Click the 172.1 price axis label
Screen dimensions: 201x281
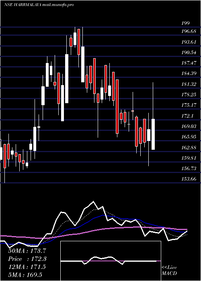coord(187,116)
